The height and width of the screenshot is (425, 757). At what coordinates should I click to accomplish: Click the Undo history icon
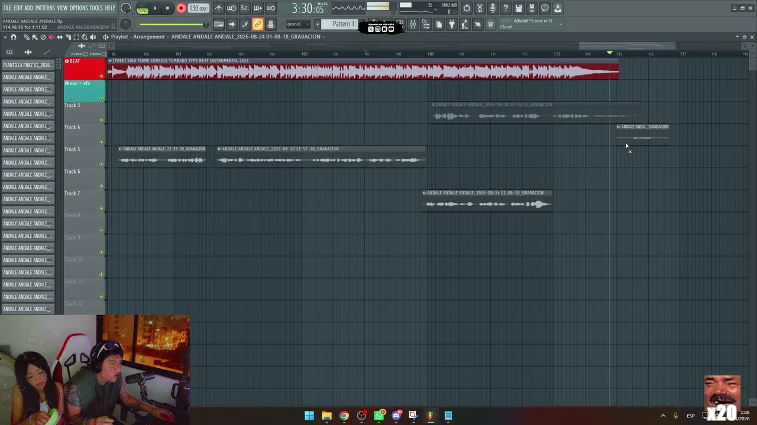tap(467, 8)
